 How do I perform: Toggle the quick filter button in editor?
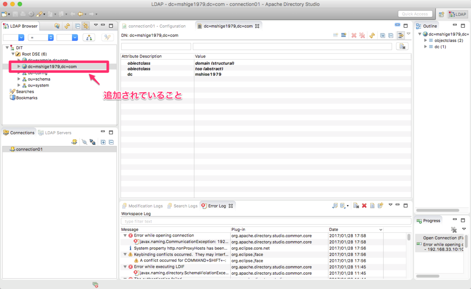[x=401, y=35]
